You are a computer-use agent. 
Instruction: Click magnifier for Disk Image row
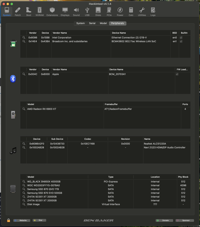24,204
